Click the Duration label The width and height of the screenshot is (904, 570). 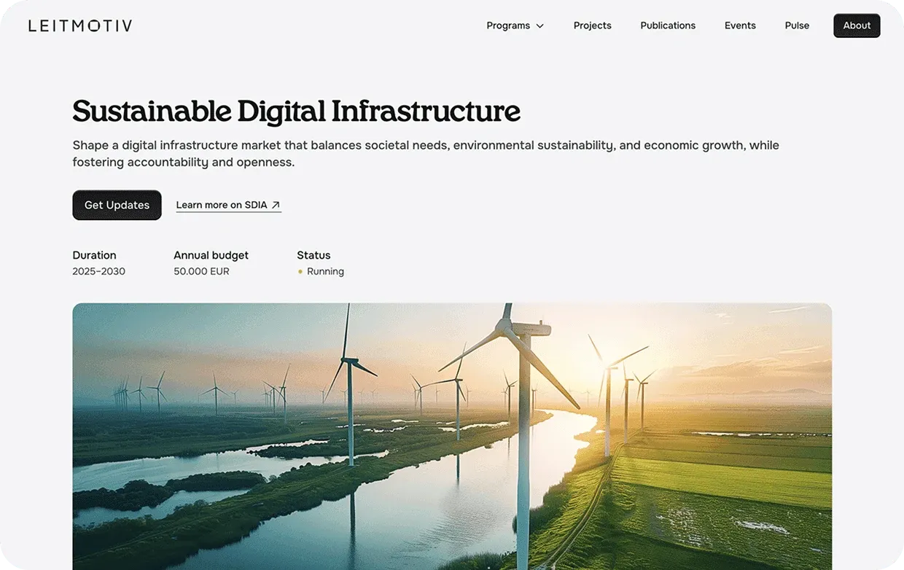pos(94,255)
